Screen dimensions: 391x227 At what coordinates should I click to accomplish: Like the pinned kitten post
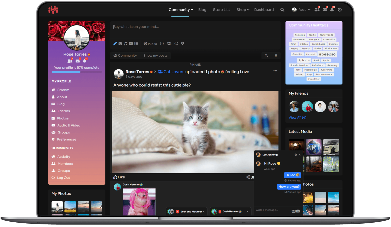[x=119, y=177]
